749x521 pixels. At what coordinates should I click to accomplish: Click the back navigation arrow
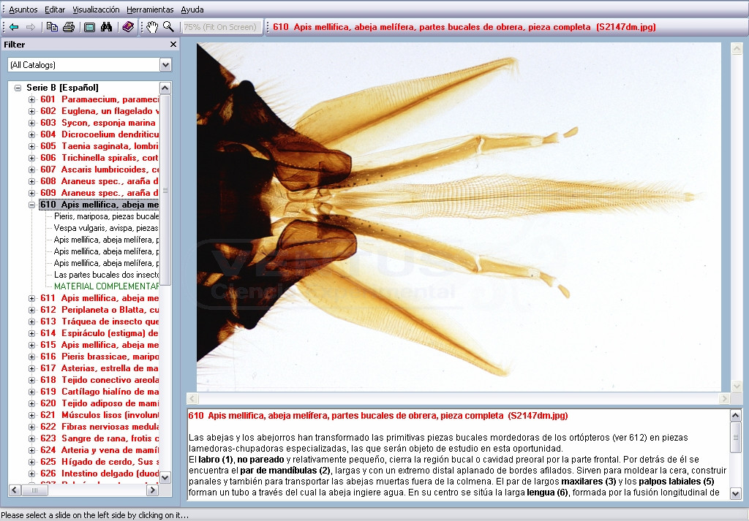point(13,27)
